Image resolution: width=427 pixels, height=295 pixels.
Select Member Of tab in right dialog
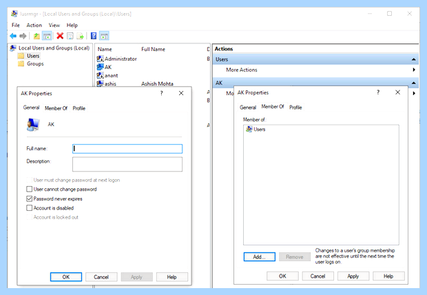273,107
